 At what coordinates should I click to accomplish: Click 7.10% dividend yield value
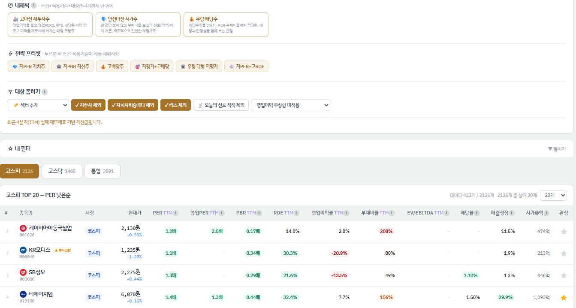pyautogui.click(x=470, y=275)
